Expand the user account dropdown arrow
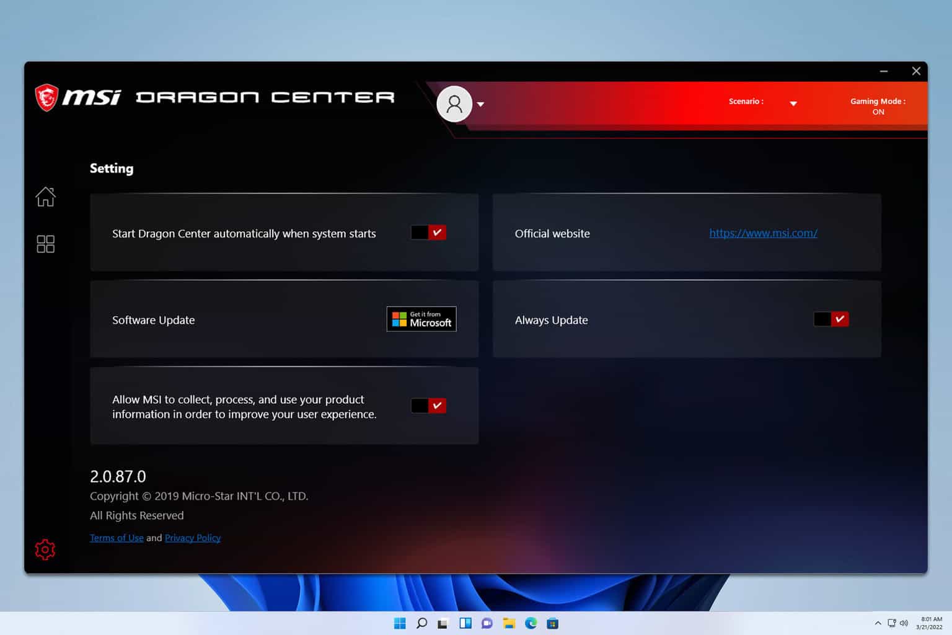Image resolution: width=952 pixels, height=635 pixels. 480,104
